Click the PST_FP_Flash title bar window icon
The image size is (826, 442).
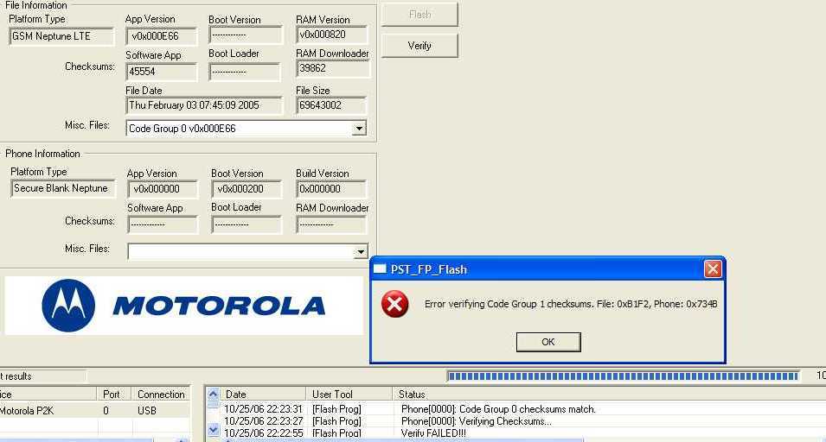(x=380, y=269)
